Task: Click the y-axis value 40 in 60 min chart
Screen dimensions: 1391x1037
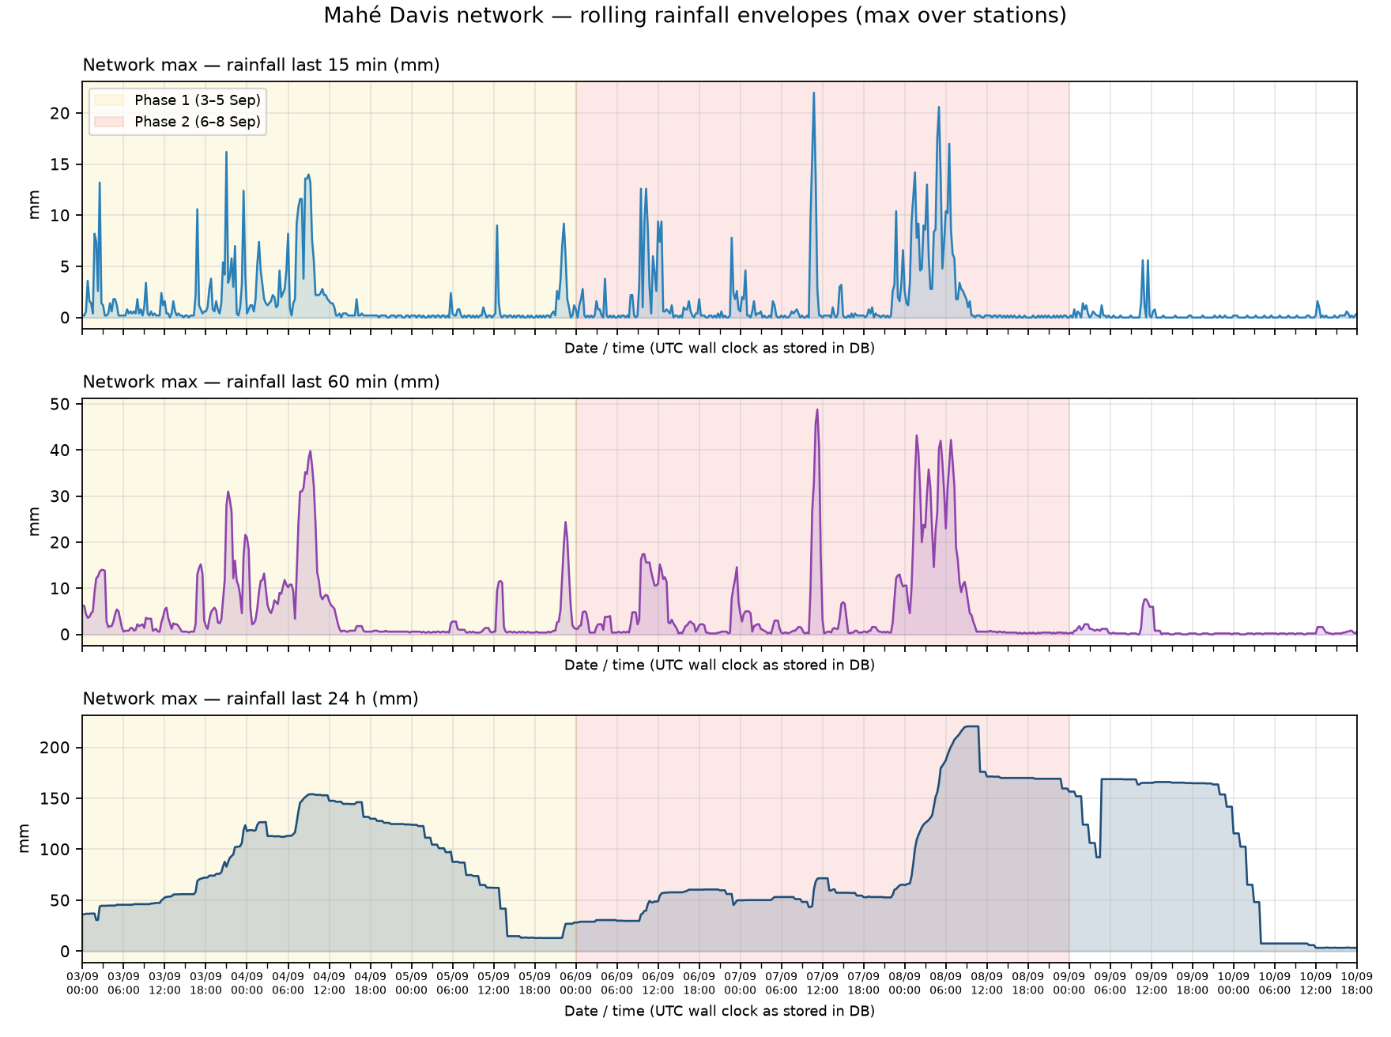Action: pos(60,450)
